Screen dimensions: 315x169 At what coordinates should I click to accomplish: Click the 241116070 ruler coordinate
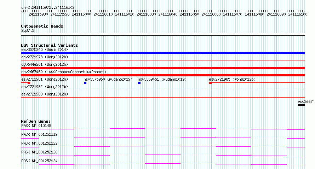pos(233,14)
